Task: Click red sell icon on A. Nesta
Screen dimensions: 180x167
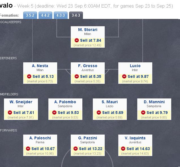Action: [29, 76]
